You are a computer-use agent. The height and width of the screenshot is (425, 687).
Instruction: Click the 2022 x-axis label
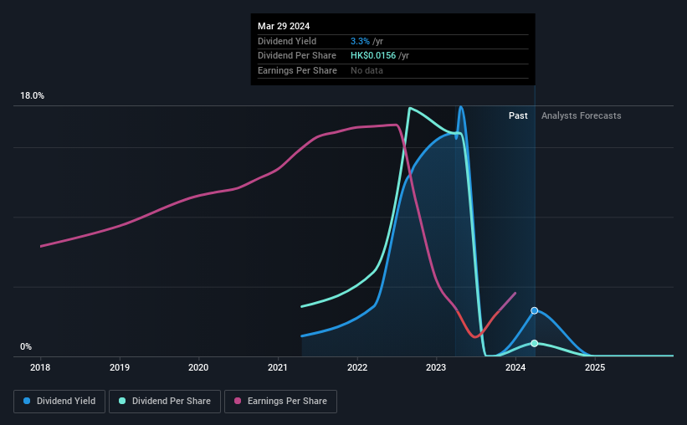point(357,367)
